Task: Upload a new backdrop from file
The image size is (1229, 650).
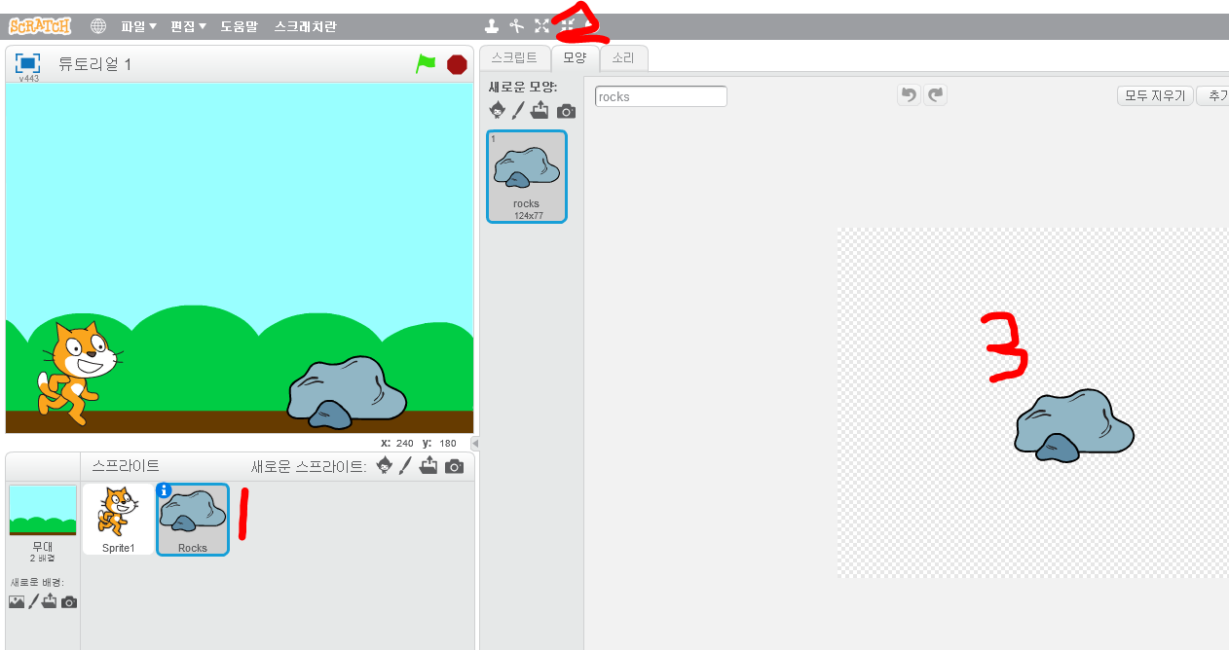Action: point(50,601)
